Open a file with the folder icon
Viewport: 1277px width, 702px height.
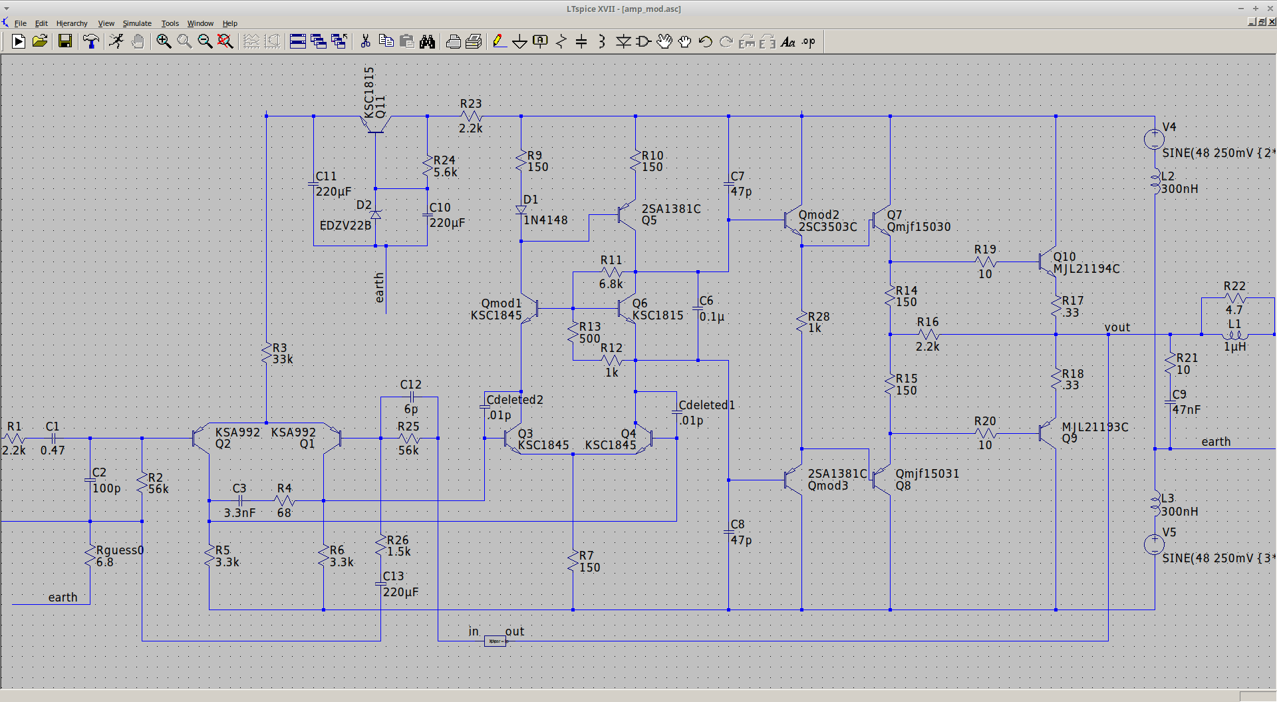click(x=40, y=42)
